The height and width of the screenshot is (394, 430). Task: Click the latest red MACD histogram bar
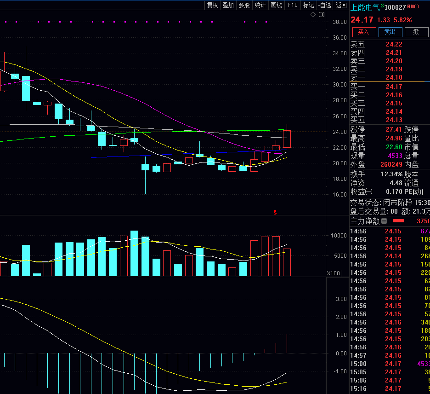287,343
